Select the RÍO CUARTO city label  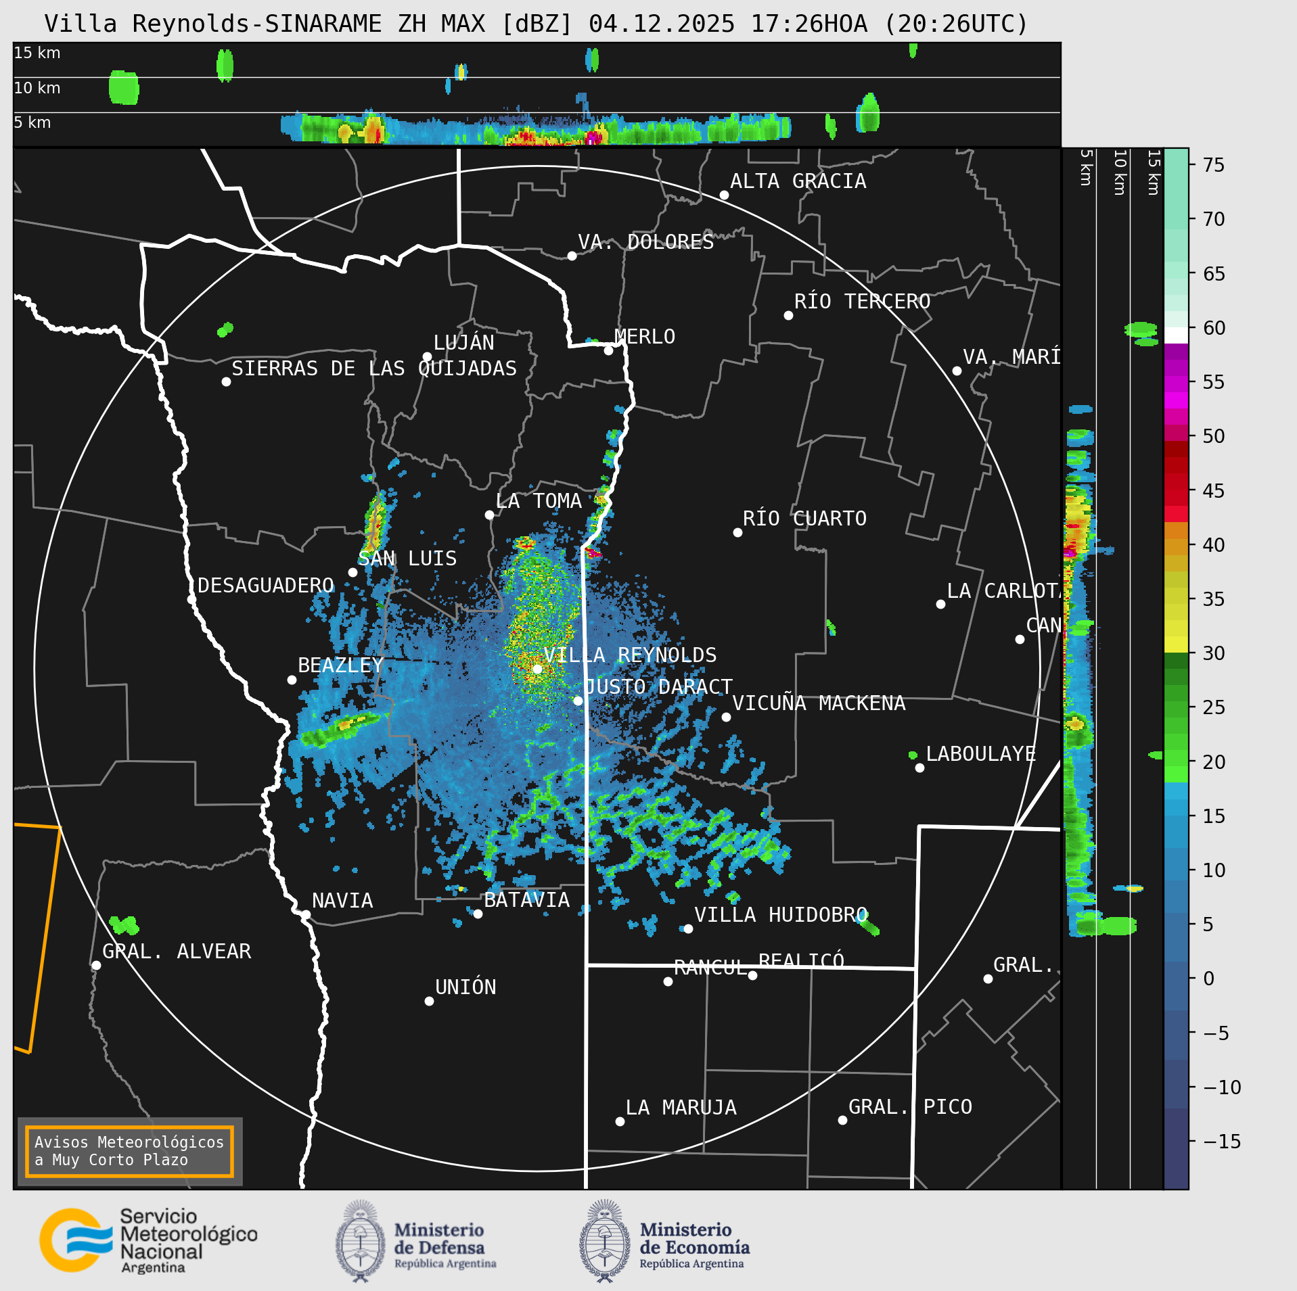coord(804,519)
